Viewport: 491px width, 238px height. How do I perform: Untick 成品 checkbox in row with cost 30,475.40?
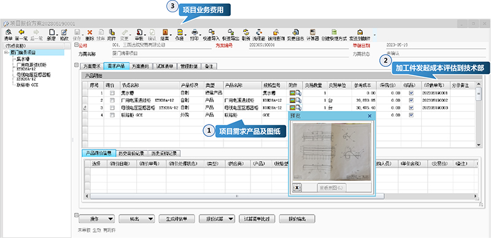pos(411,108)
